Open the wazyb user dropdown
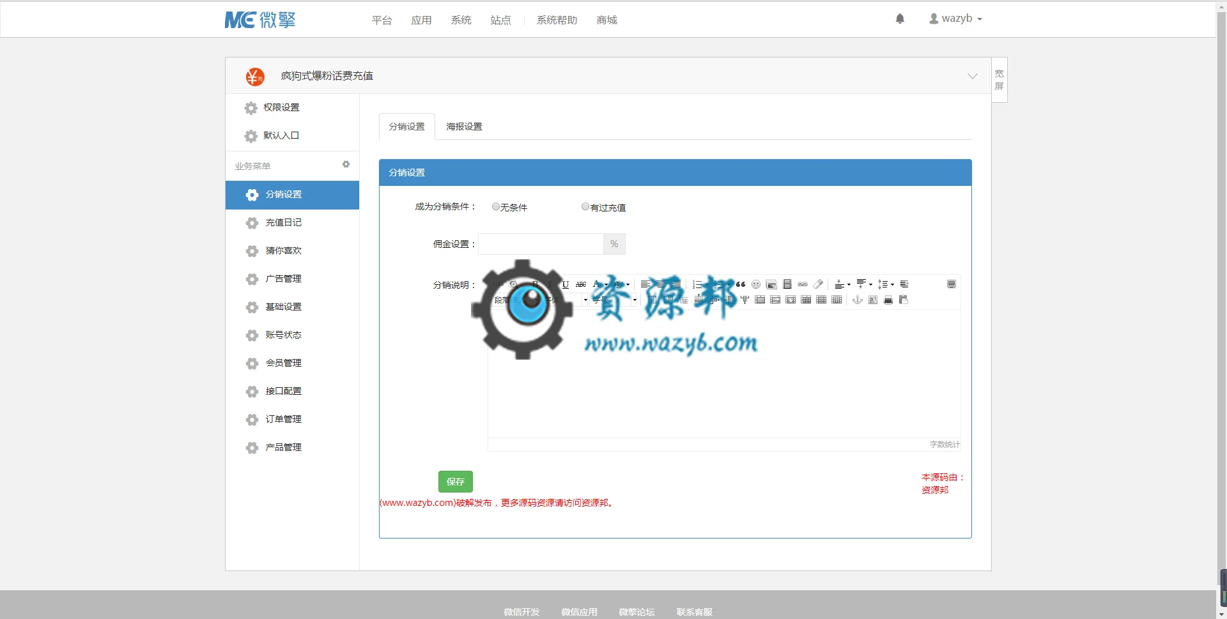1227x619 pixels. pos(955,19)
